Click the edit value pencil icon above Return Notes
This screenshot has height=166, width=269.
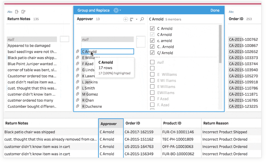pyautogui.click(x=24, y=12)
